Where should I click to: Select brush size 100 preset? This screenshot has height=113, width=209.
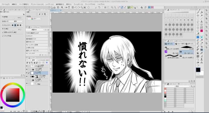(181, 35)
